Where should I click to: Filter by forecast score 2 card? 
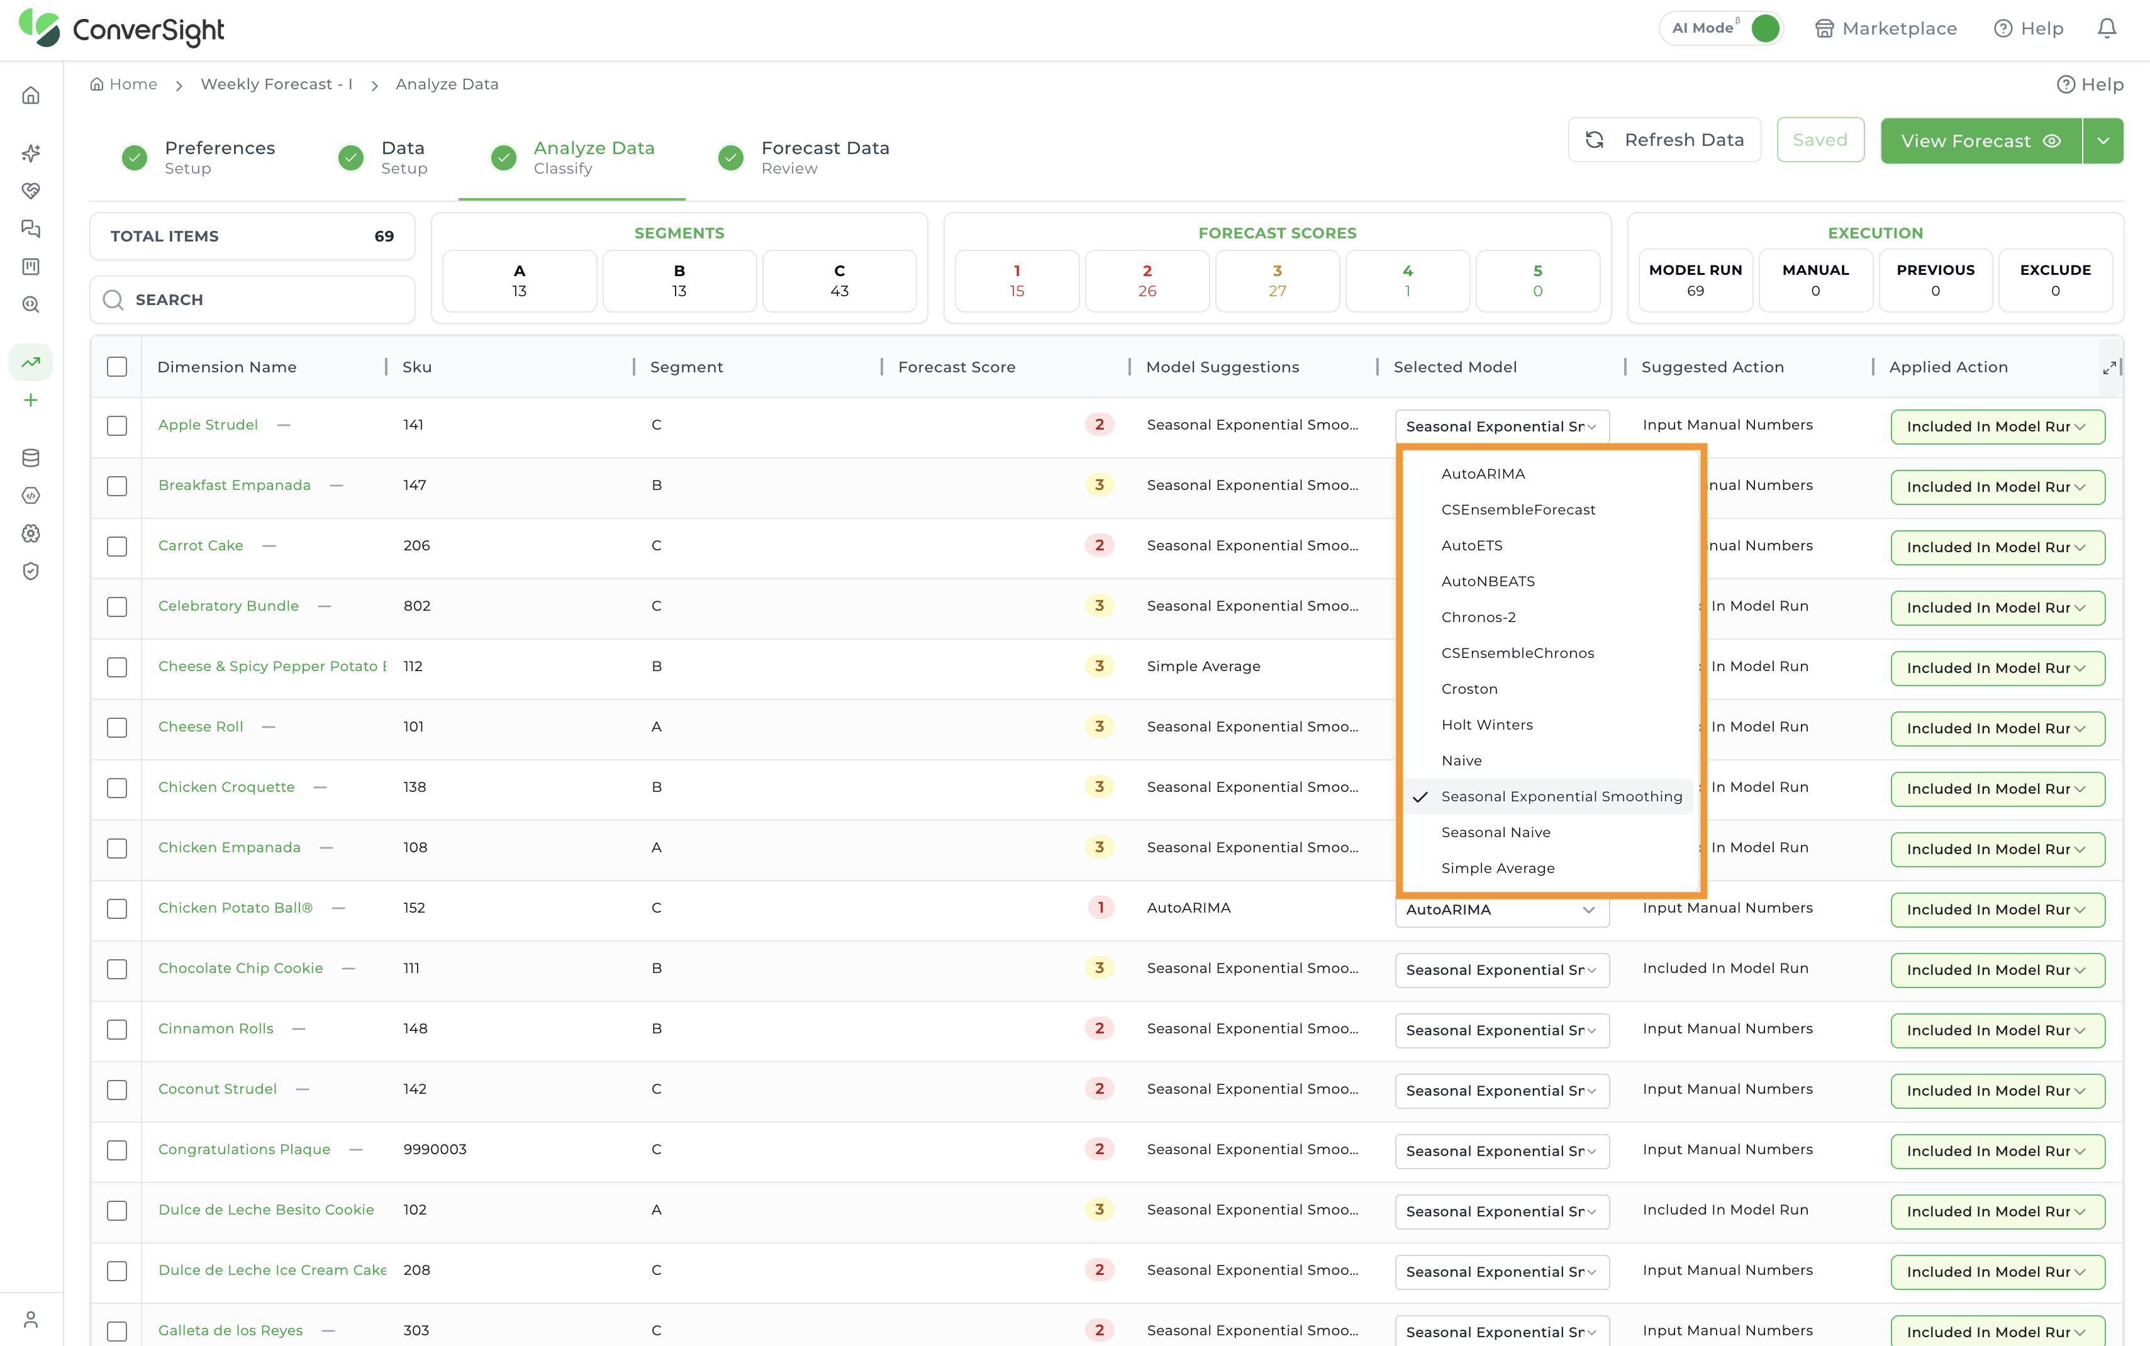pyautogui.click(x=1147, y=281)
